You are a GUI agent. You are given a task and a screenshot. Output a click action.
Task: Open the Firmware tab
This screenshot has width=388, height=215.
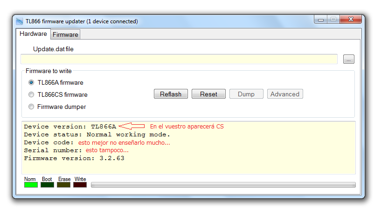(x=65, y=34)
